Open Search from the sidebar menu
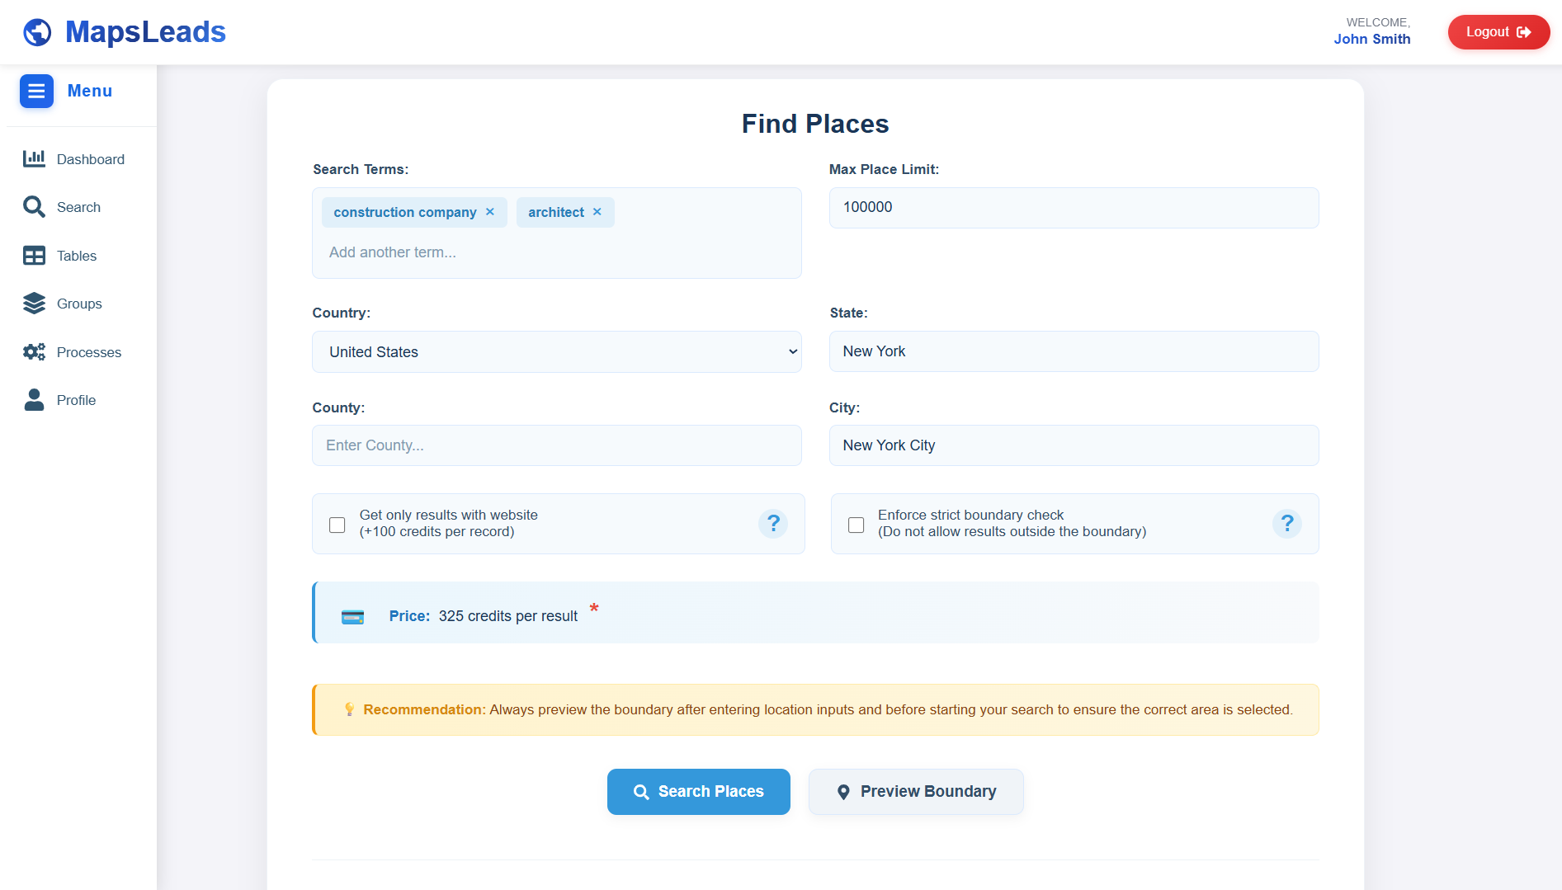The width and height of the screenshot is (1562, 890). (x=78, y=207)
